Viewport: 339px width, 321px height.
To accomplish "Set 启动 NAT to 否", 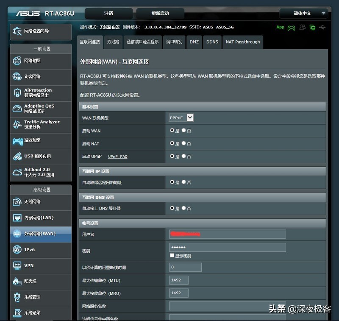I will (x=183, y=144).
